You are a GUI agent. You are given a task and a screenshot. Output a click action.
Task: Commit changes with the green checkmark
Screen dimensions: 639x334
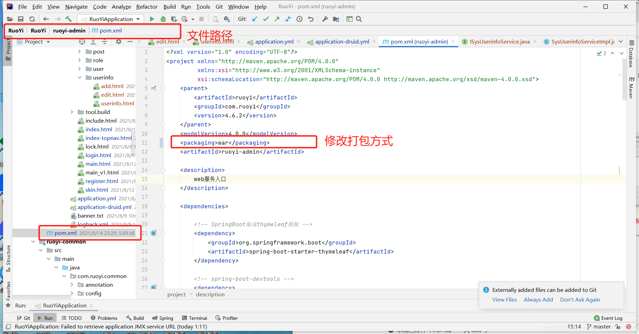pos(266,19)
